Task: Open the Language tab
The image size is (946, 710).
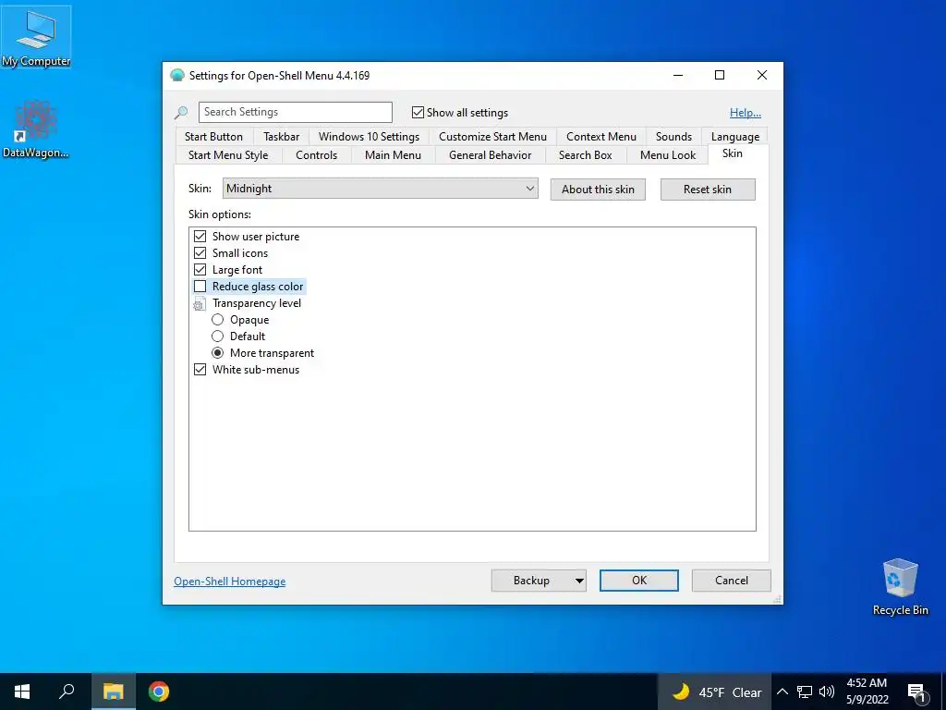Action: 734,137
